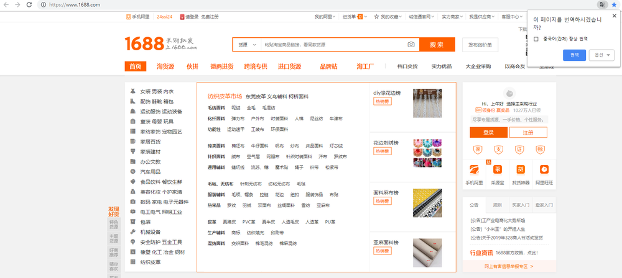Click the 赊 shield badge icon
Screen dimensions: 622x278
[x=539, y=150]
